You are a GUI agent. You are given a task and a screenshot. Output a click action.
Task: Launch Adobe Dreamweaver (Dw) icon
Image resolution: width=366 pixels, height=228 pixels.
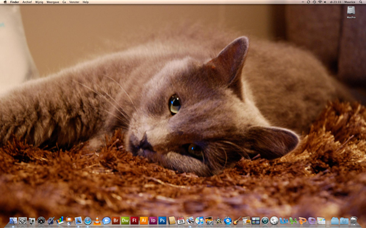pyautogui.click(x=125, y=220)
